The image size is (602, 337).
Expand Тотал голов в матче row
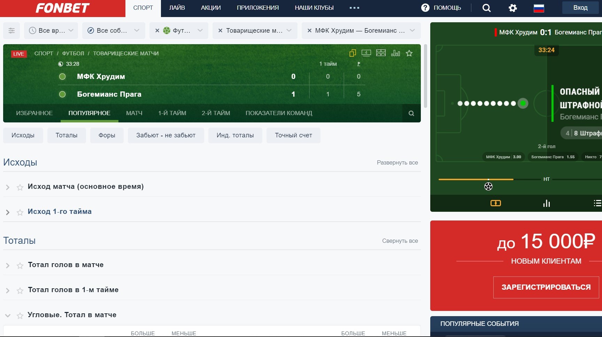point(8,265)
